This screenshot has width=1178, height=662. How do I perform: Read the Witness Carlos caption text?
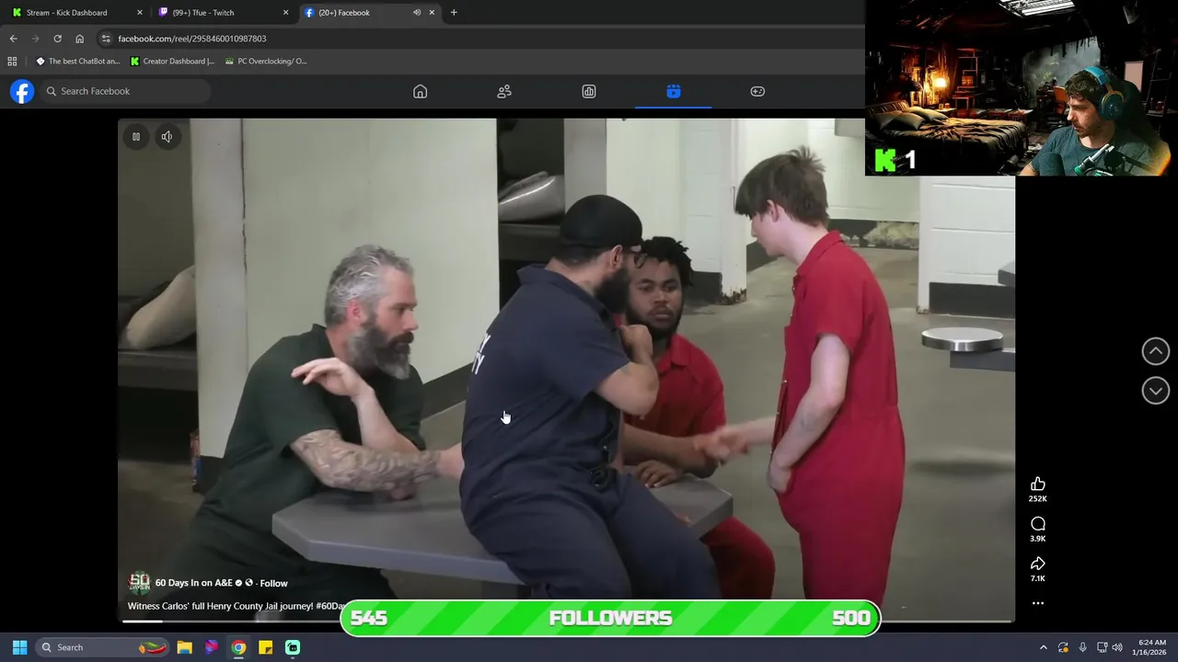point(236,606)
